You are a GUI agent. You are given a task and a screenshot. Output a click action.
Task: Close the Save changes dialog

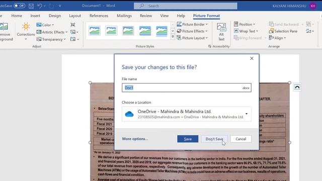[x=252, y=58]
